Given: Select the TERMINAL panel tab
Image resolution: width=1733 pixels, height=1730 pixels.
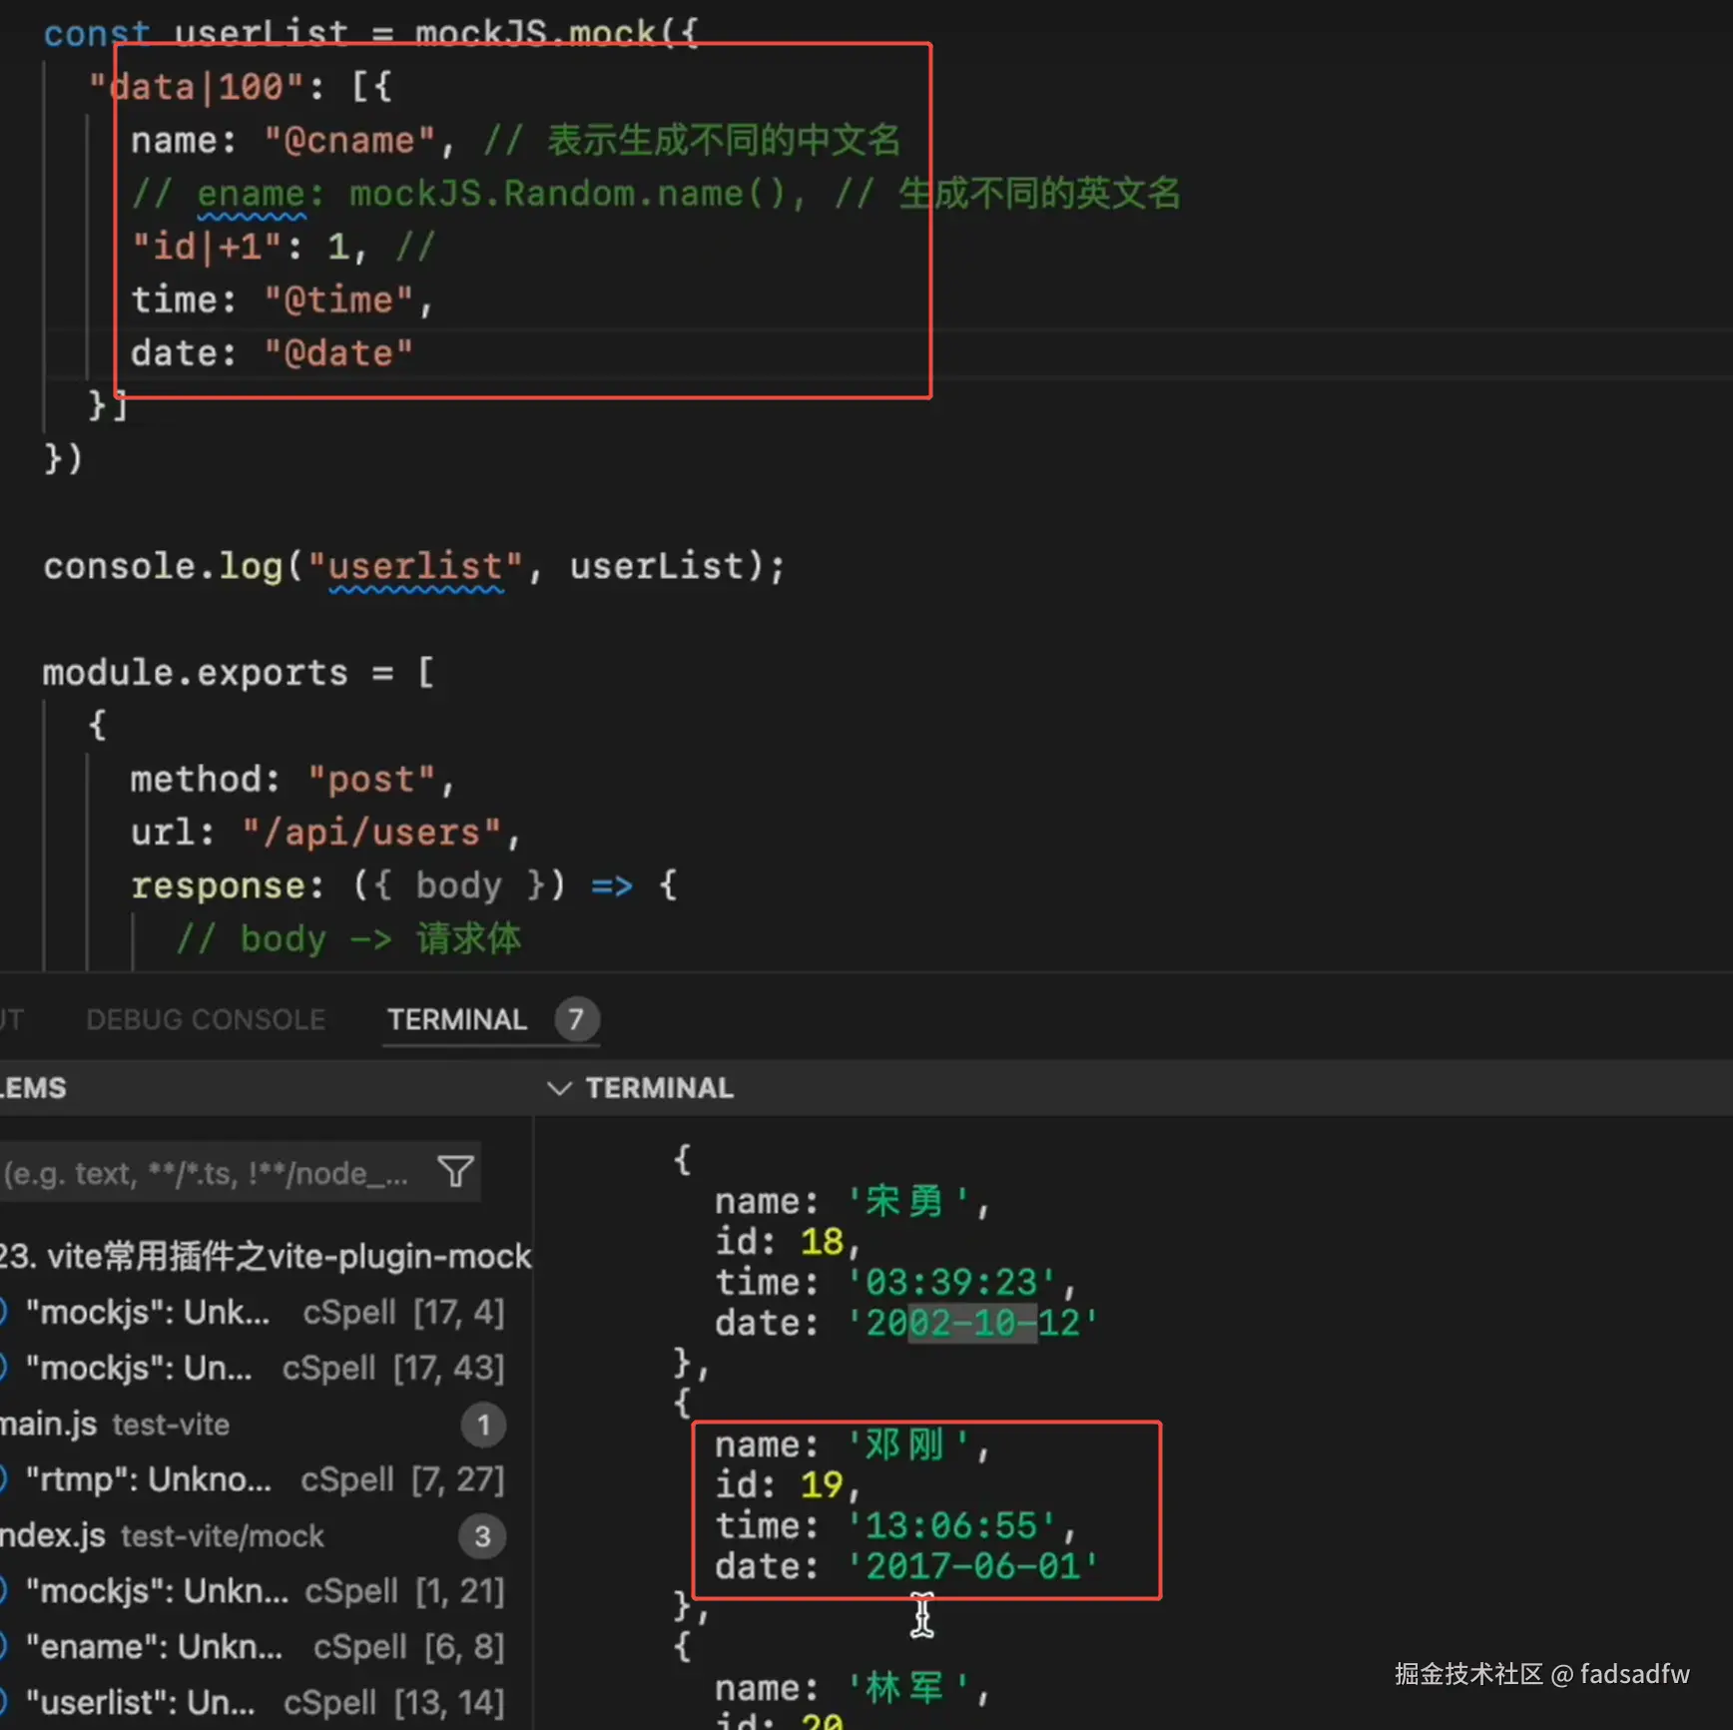Looking at the screenshot, I should 457,1019.
